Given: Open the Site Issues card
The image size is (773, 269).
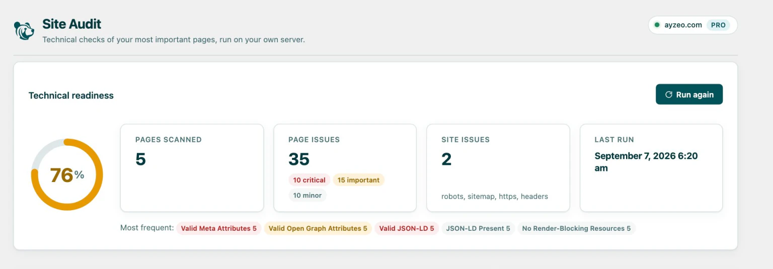Looking at the screenshot, I should (x=498, y=168).
